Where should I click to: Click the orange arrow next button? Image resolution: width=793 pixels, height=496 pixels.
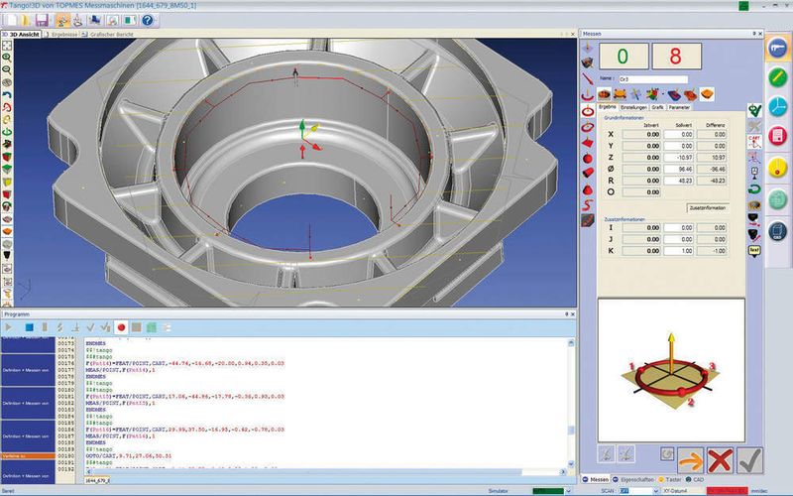pyautogui.click(x=690, y=461)
